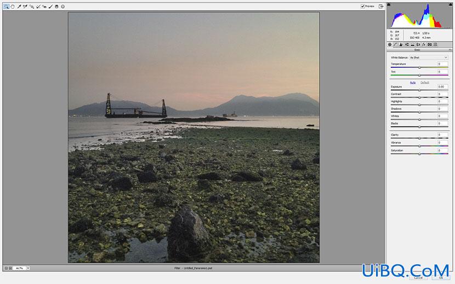Uncheck the Preview checkbox
The height and width of the screenshot is (284, 455).
362,7
